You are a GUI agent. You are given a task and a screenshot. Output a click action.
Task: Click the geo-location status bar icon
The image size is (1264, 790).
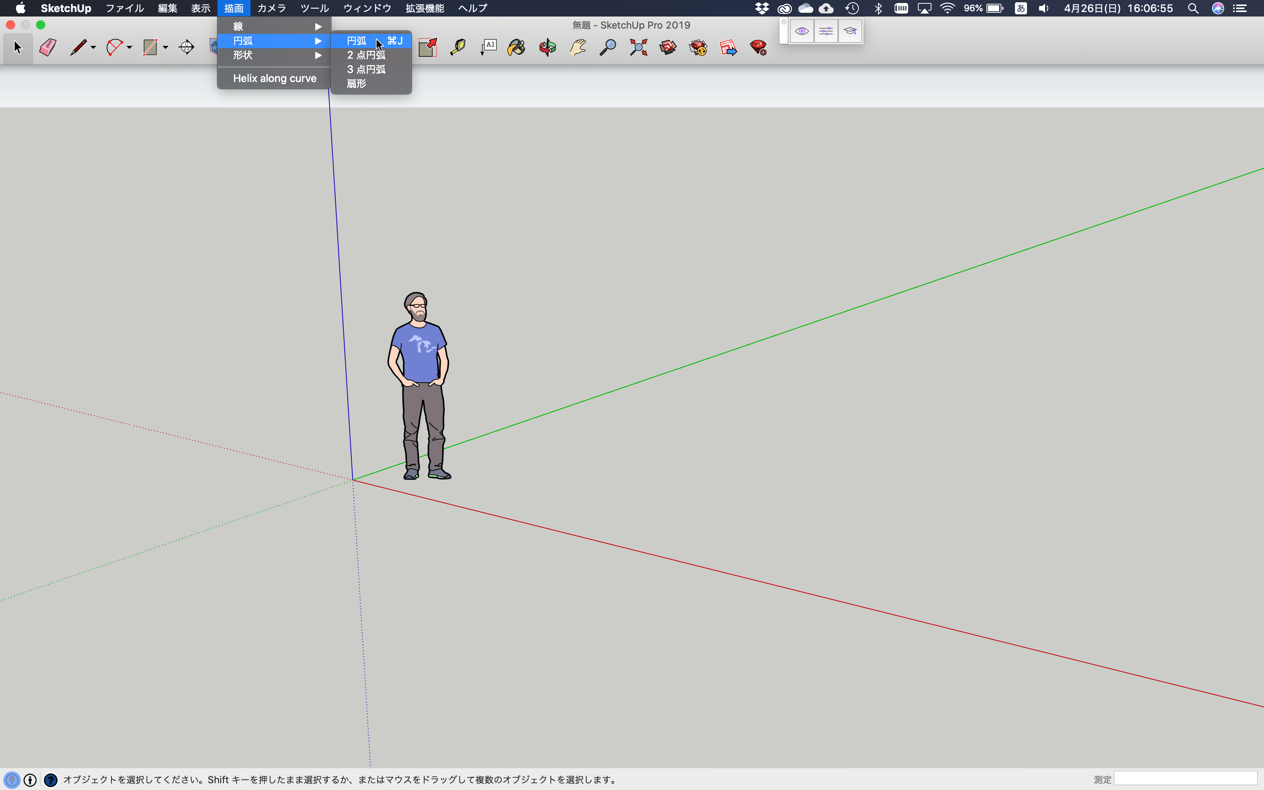pos(12,779)
